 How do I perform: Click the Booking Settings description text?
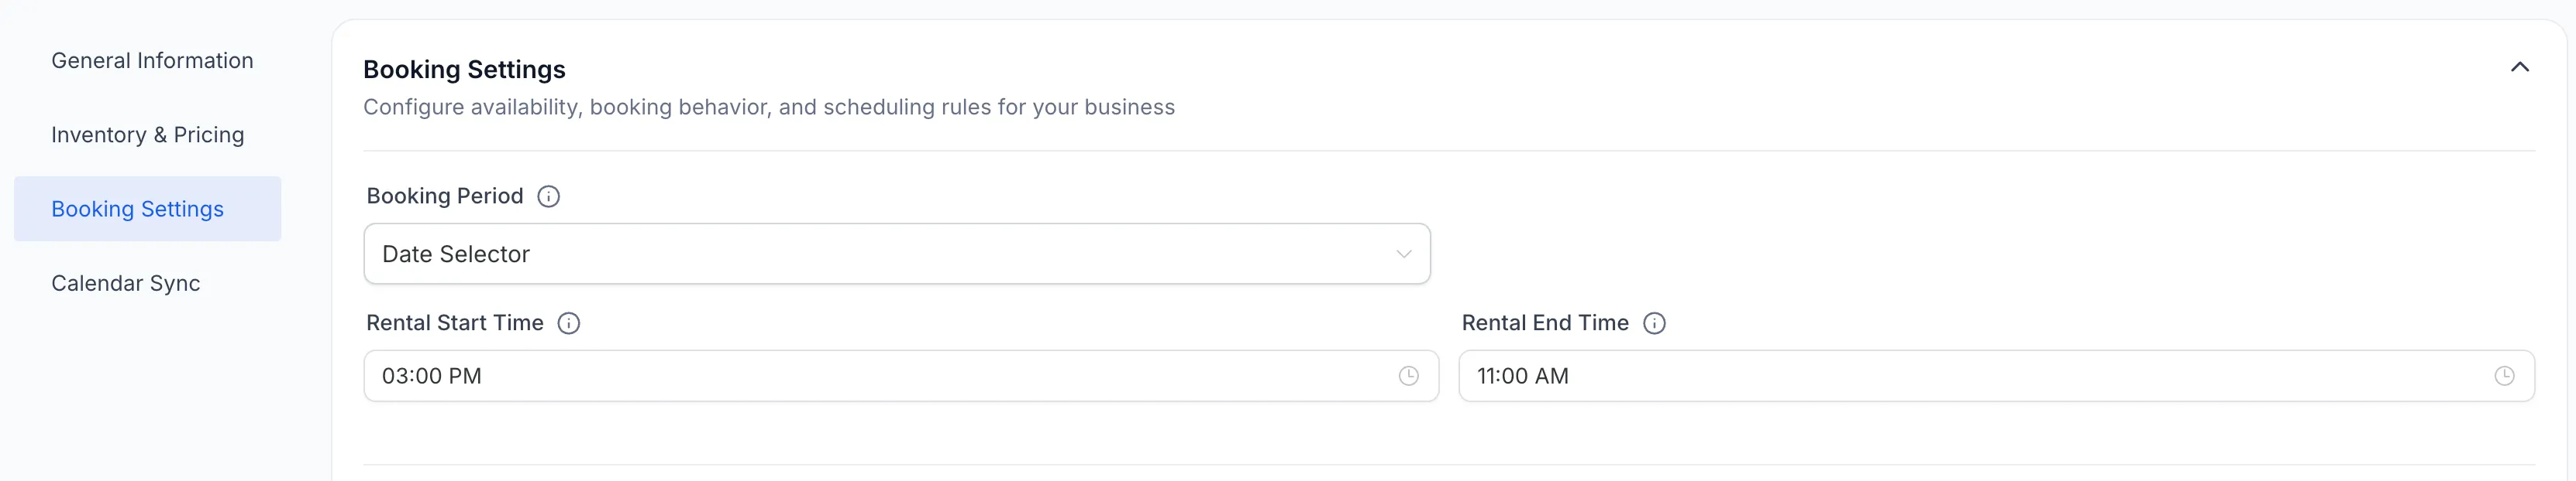(x=769, y=107)
